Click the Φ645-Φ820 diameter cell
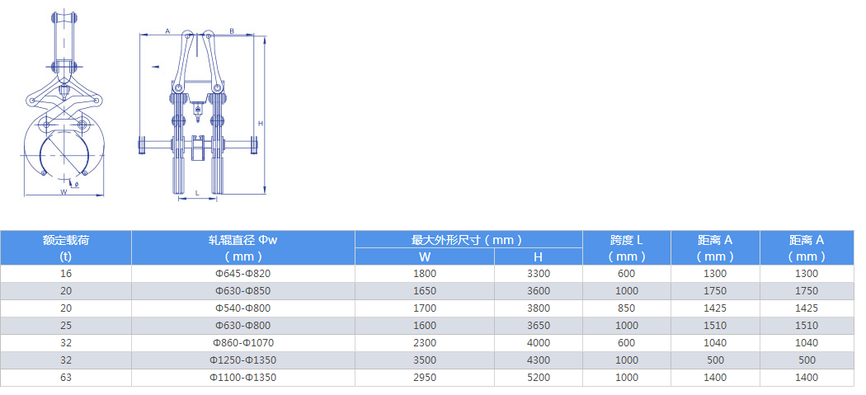The image size is (866, 395). coord(242,274)
